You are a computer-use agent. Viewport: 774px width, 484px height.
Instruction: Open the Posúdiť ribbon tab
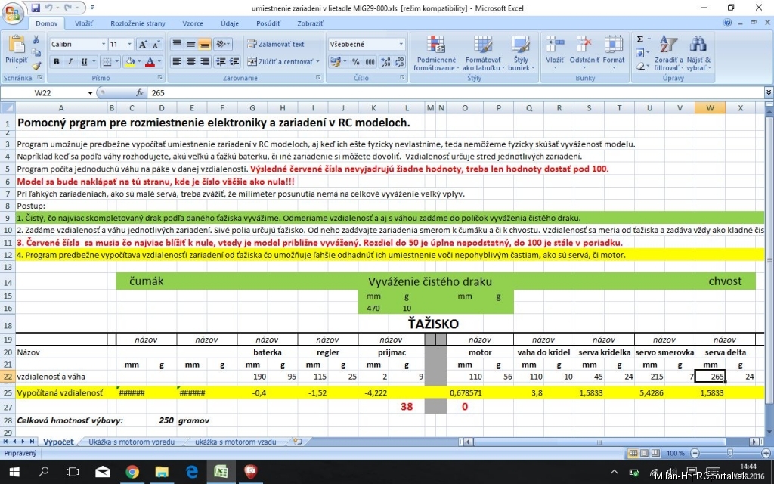(x=268, y=23)
